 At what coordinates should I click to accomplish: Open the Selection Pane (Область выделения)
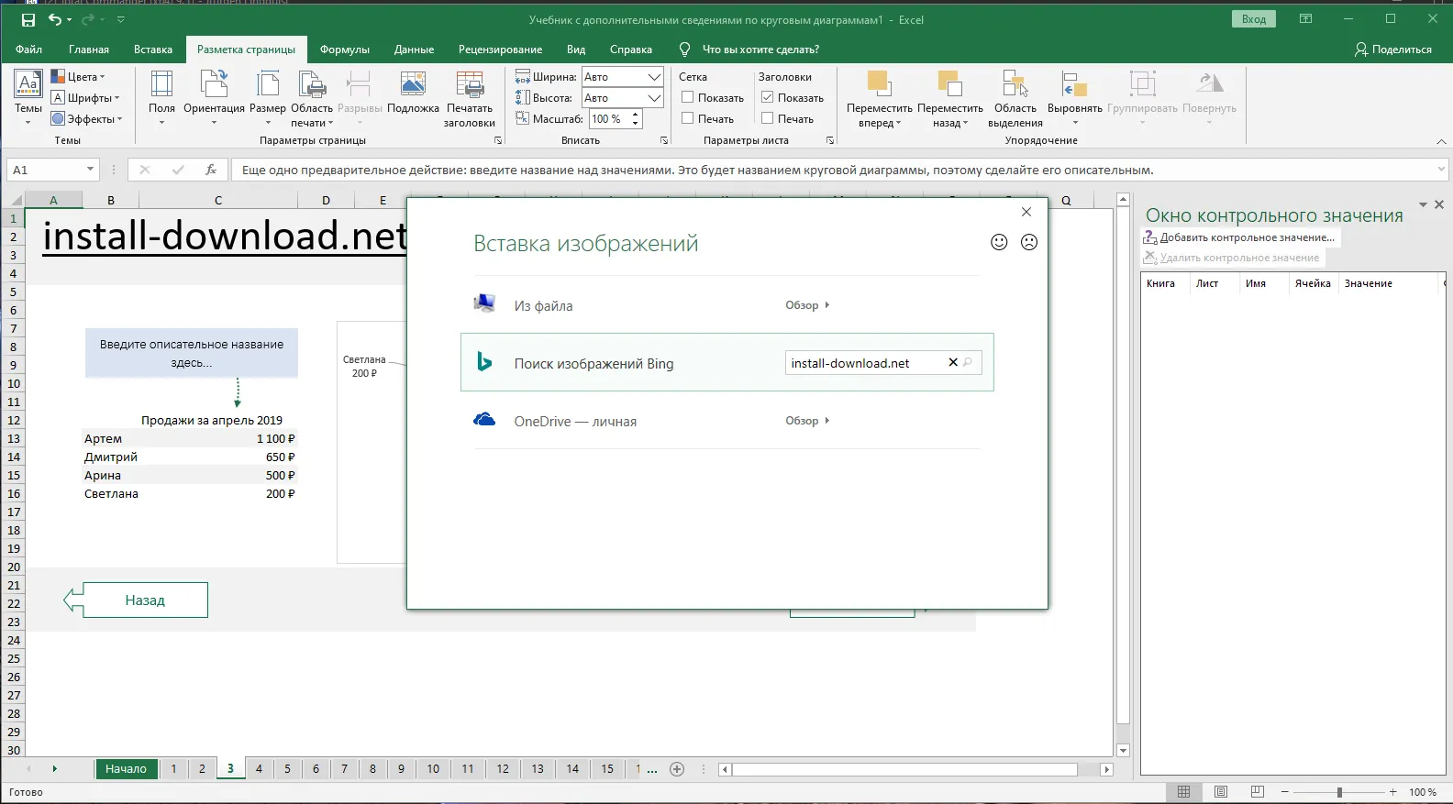click(1015, 85)
